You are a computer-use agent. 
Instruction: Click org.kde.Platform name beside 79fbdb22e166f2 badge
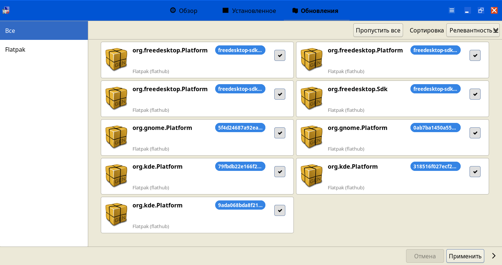[158, 166]
